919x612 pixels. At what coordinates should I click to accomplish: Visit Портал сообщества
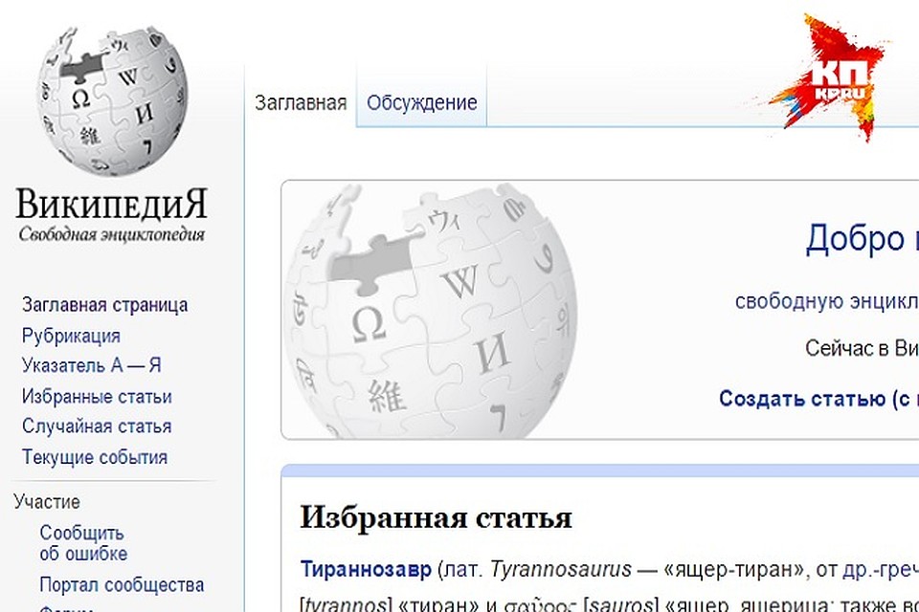click(x=122, y=584)
